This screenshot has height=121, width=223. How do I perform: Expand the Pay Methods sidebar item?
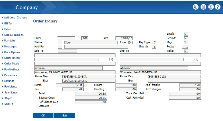12,69
